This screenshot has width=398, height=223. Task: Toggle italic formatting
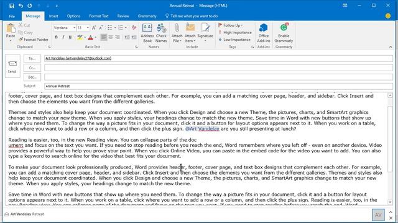(x=63, y=37)
